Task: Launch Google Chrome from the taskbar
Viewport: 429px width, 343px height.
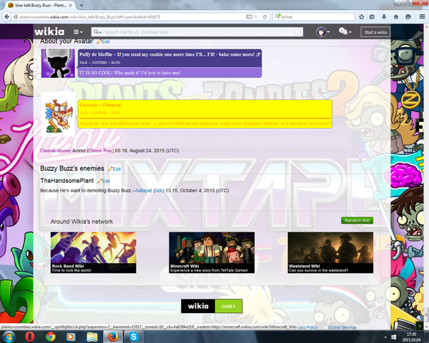Action: coord(51,337)
